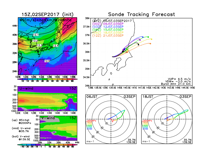
Task: Select the purple "(00Z) 09JST,03SEP" legend entry
Action: 108,24
